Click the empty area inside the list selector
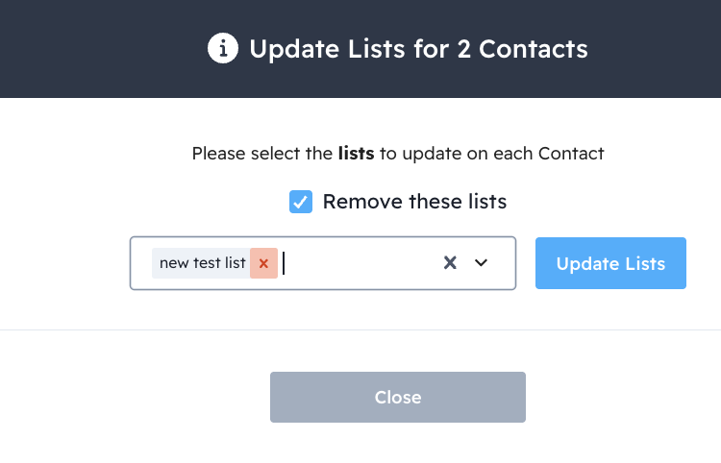Viewport: 721px width, 463px height. [x=365, y=263]
